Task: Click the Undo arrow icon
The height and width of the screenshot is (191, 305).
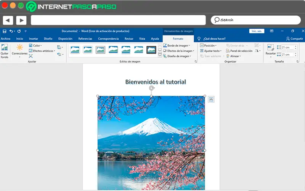Action: click(11, 31)
